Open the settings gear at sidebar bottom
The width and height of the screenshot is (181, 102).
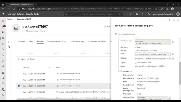[x=3, y=95]
